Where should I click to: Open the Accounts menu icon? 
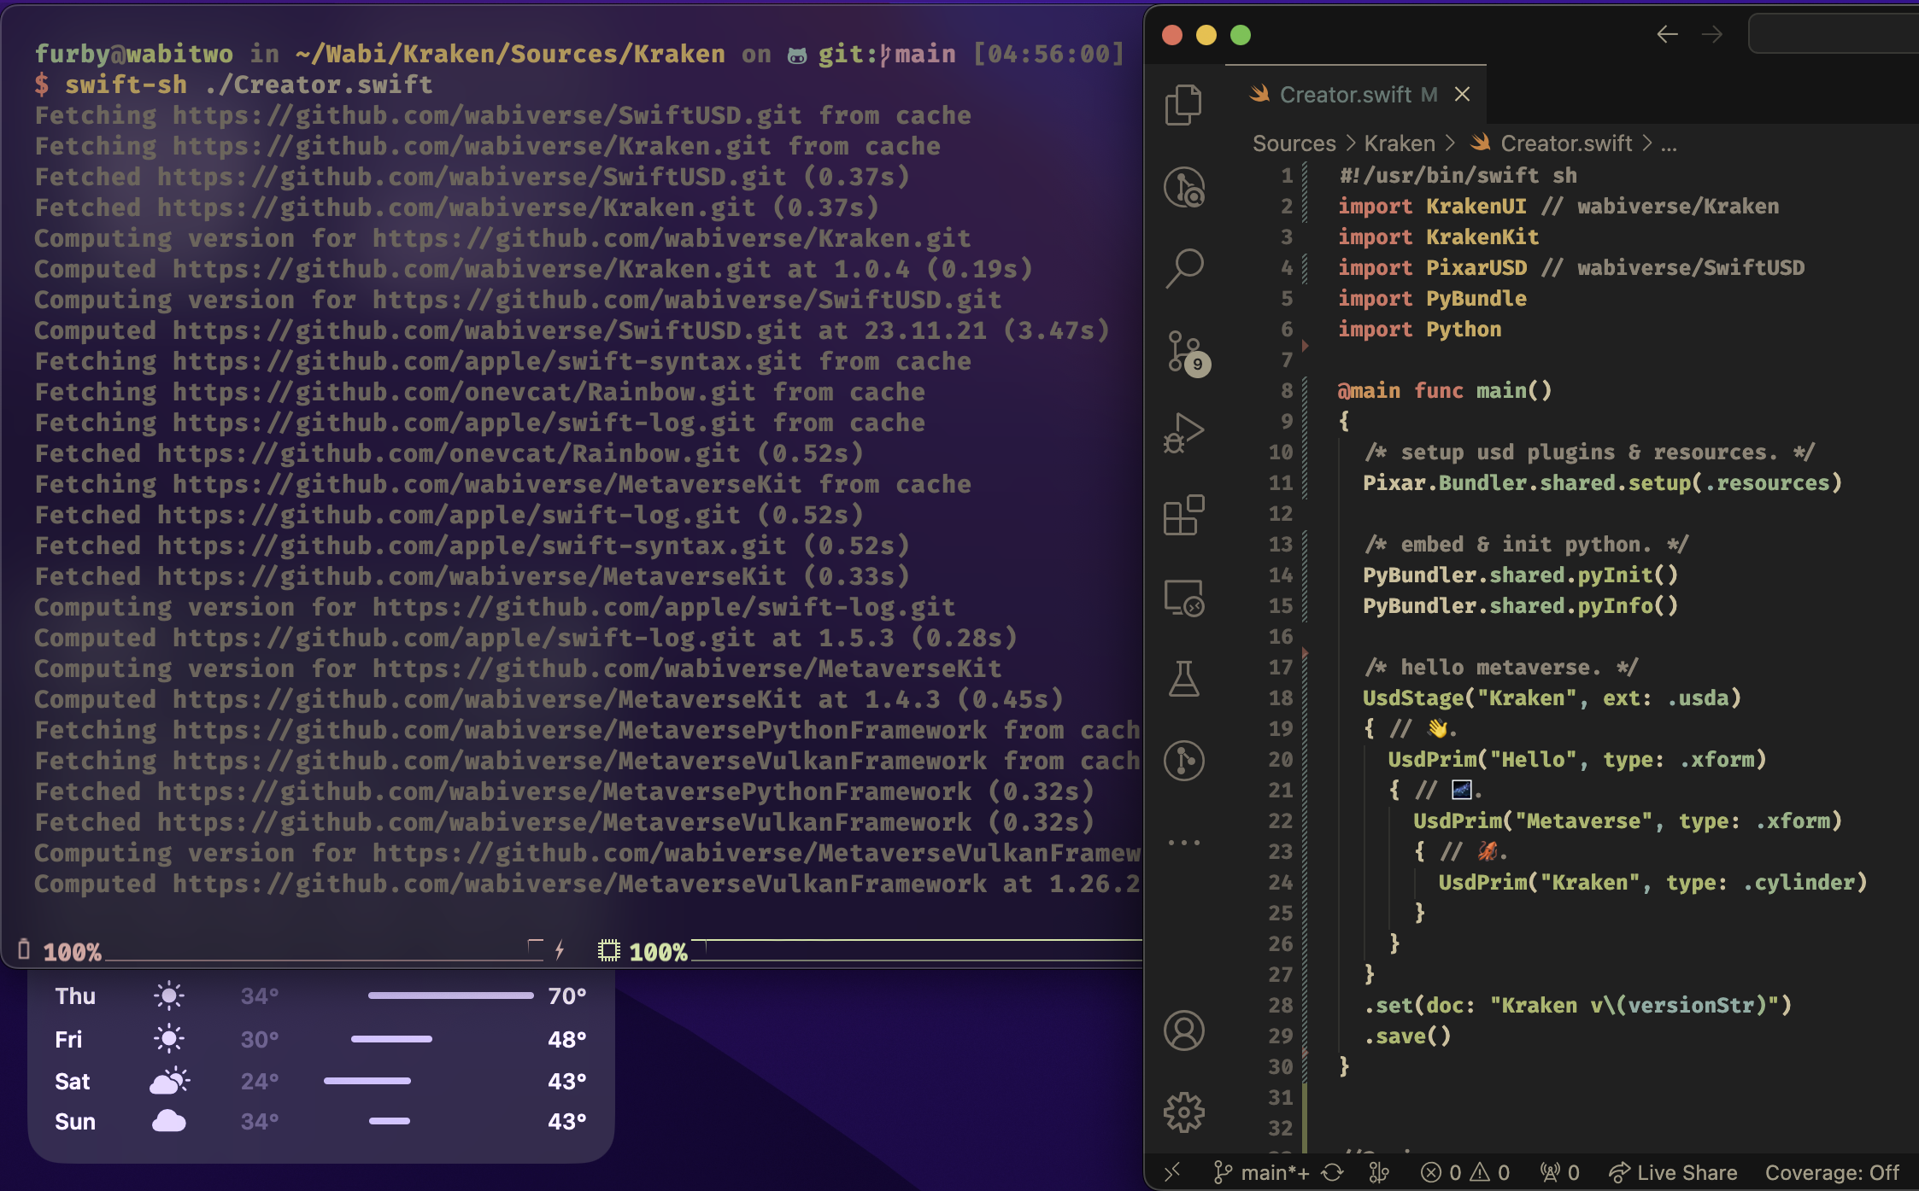click(1184, 1030)
